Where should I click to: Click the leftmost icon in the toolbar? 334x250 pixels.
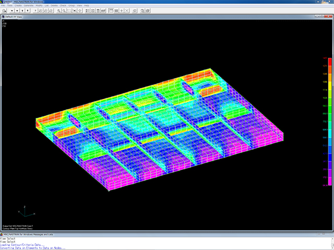pyautogui.click(x=4, y=10)
